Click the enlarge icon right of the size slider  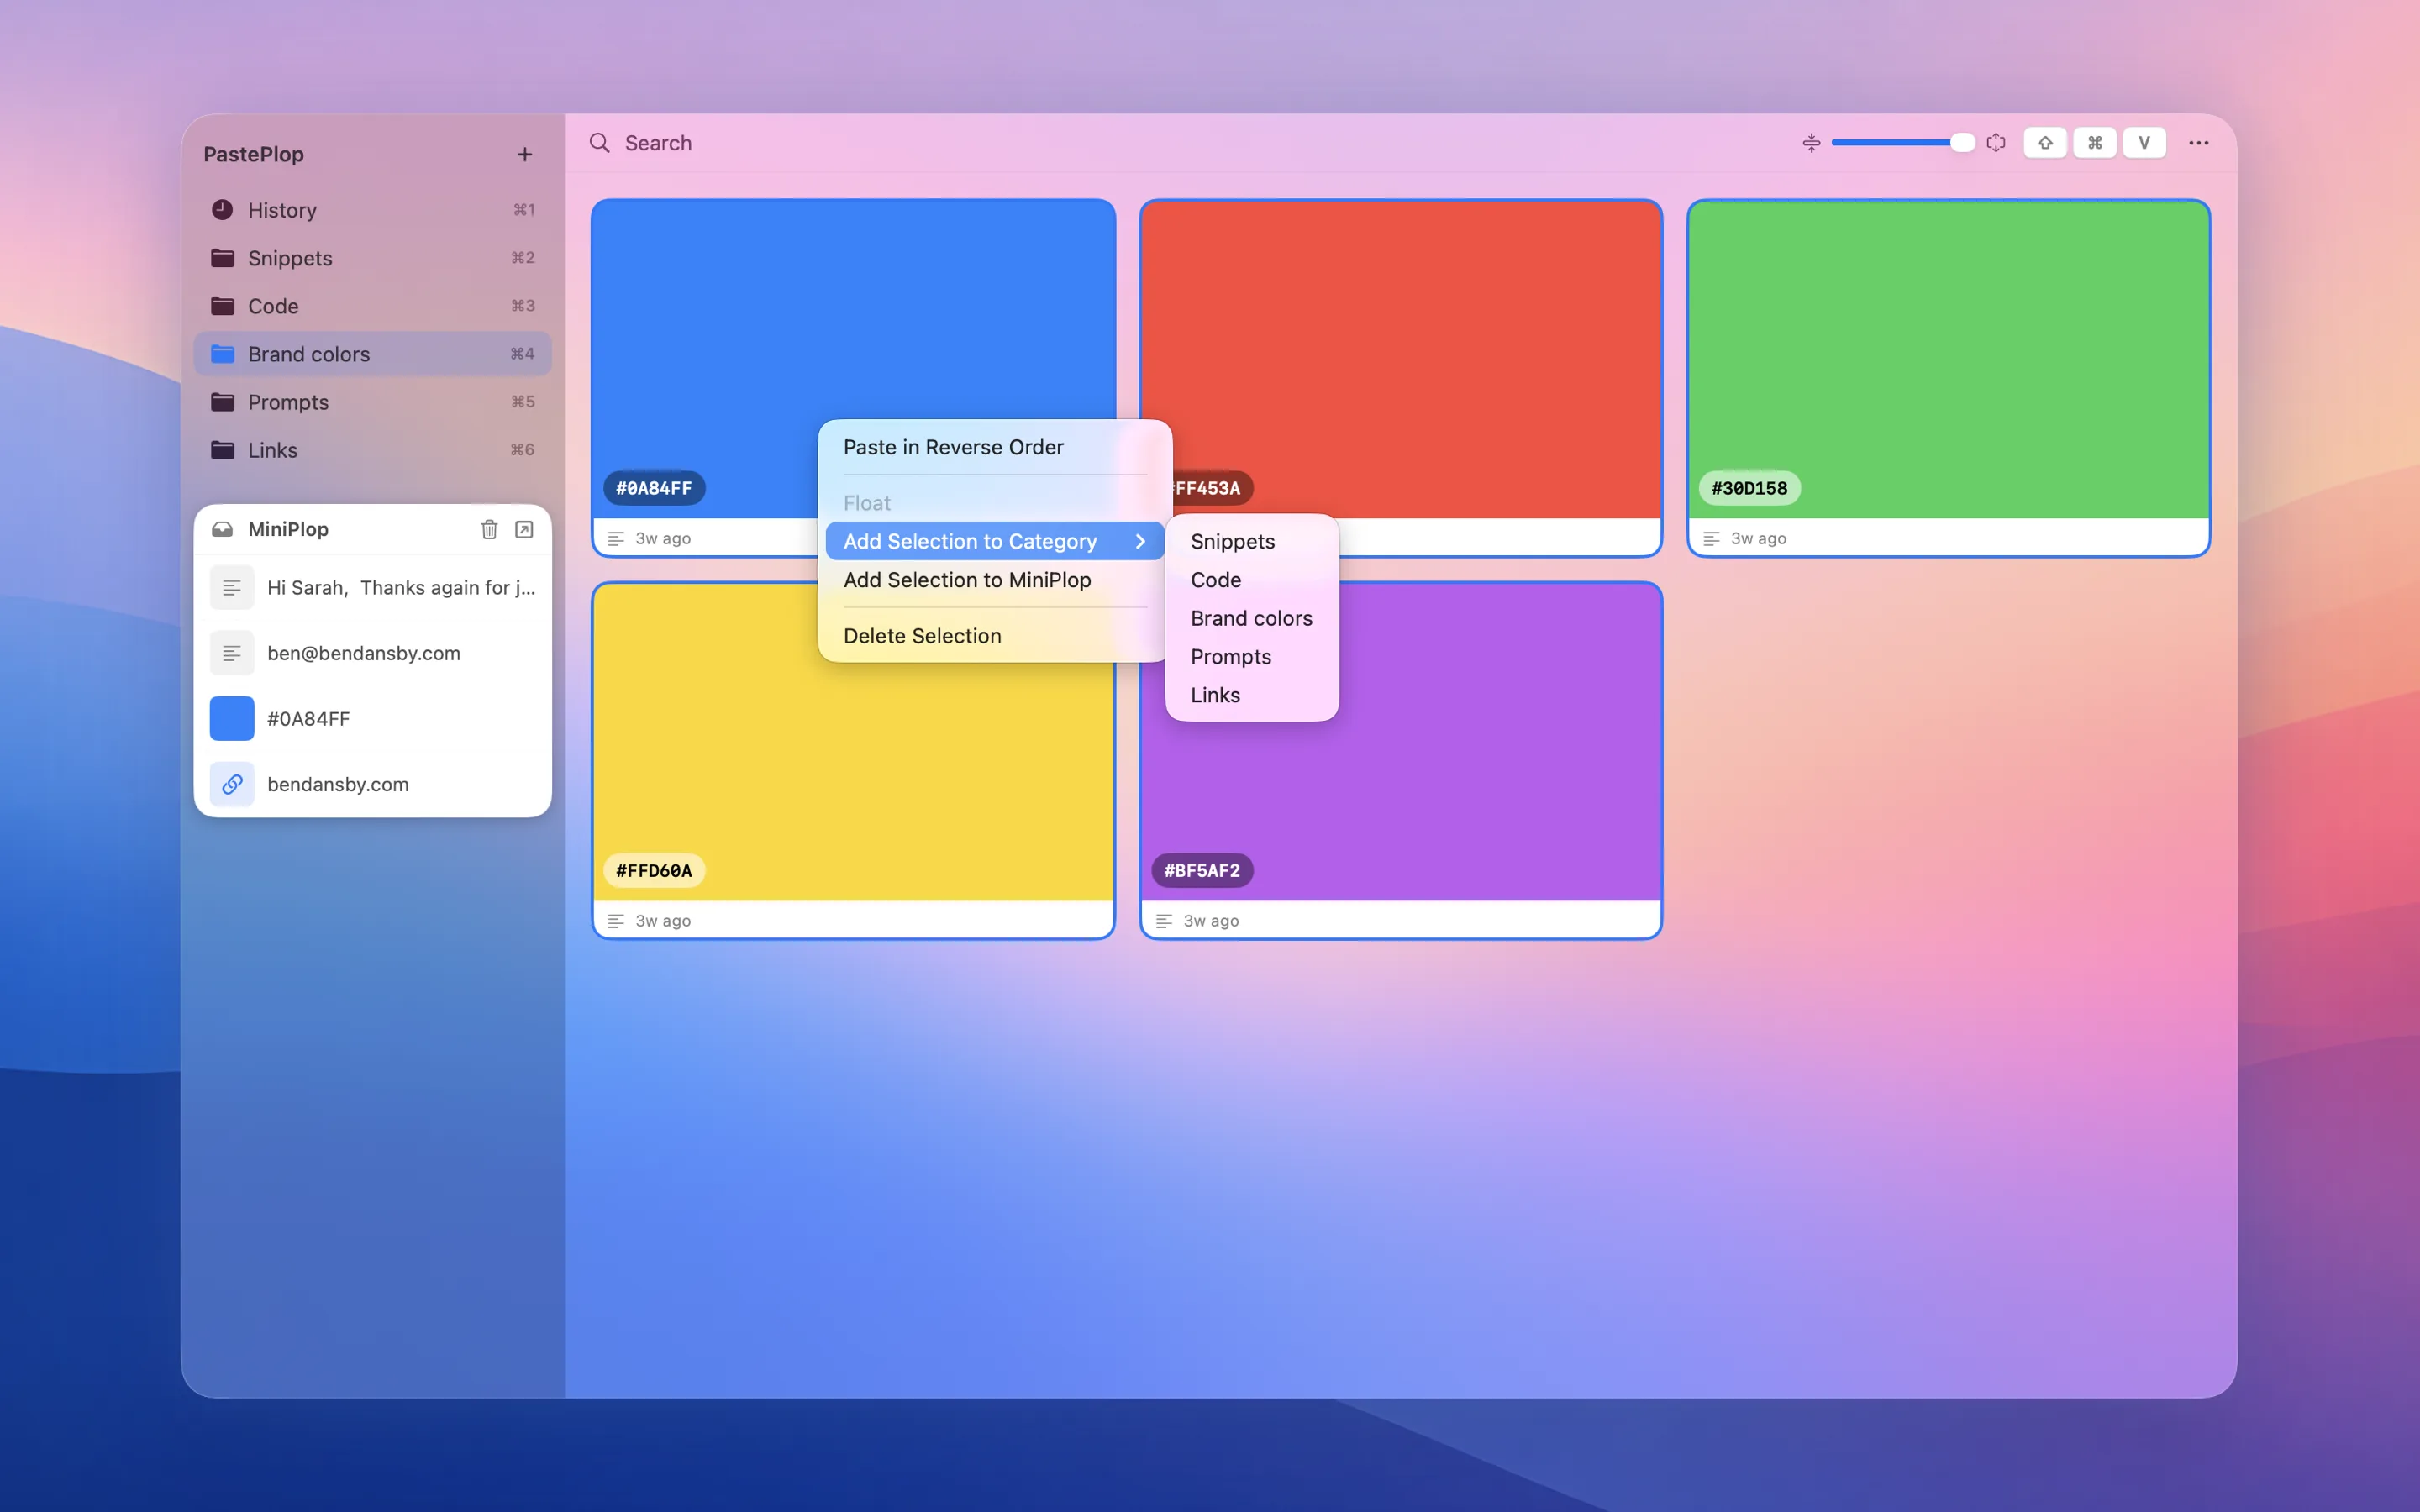click(1996, 143)
